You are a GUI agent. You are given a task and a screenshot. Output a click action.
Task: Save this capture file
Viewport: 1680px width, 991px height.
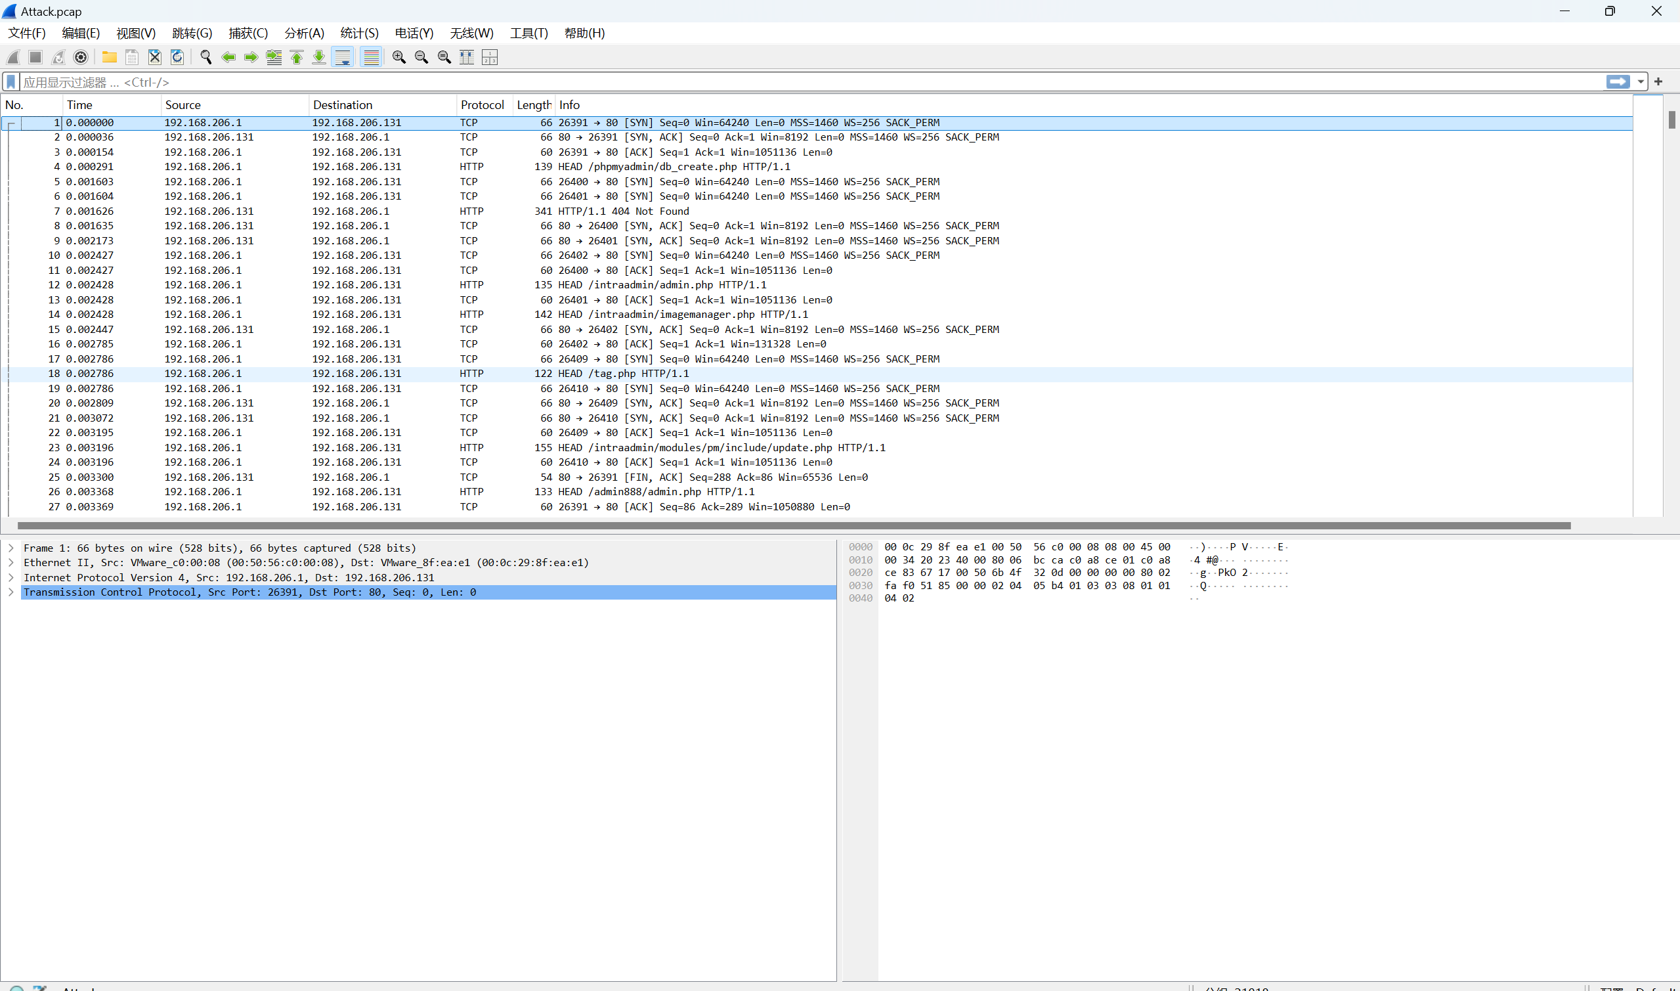[x=132, y=57]
